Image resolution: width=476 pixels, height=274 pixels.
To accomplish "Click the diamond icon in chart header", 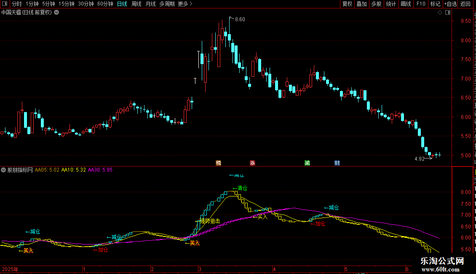I will tap(440, 13).
